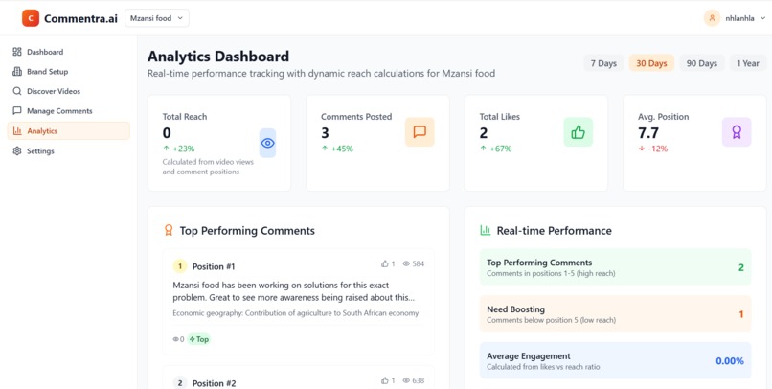Click the orange Commentra.ai logo icon
772x389 pixels.
coord(31,18)
